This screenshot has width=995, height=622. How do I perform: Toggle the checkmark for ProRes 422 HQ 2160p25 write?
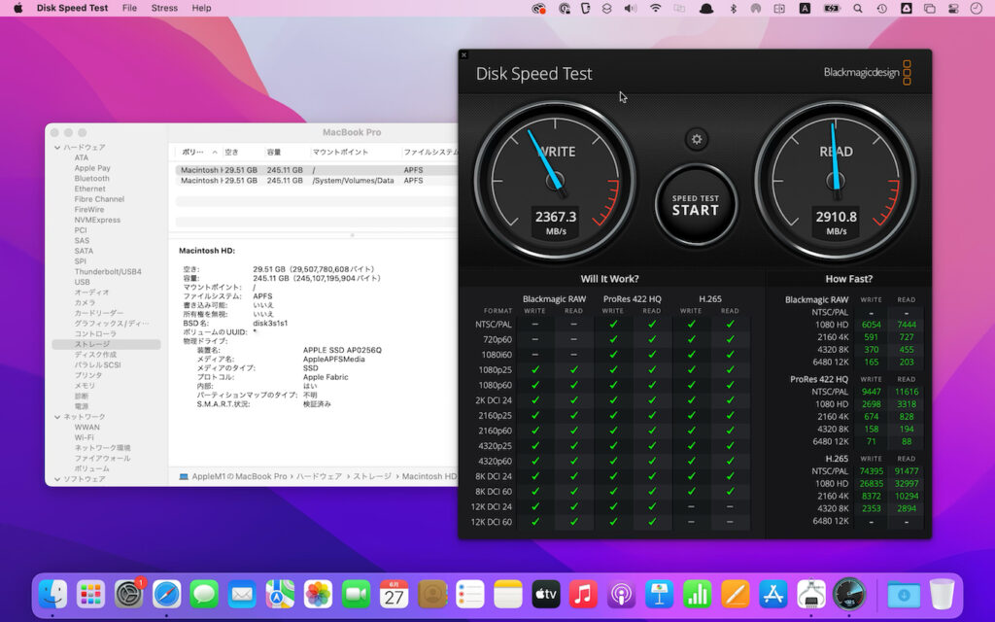(613, 414)
